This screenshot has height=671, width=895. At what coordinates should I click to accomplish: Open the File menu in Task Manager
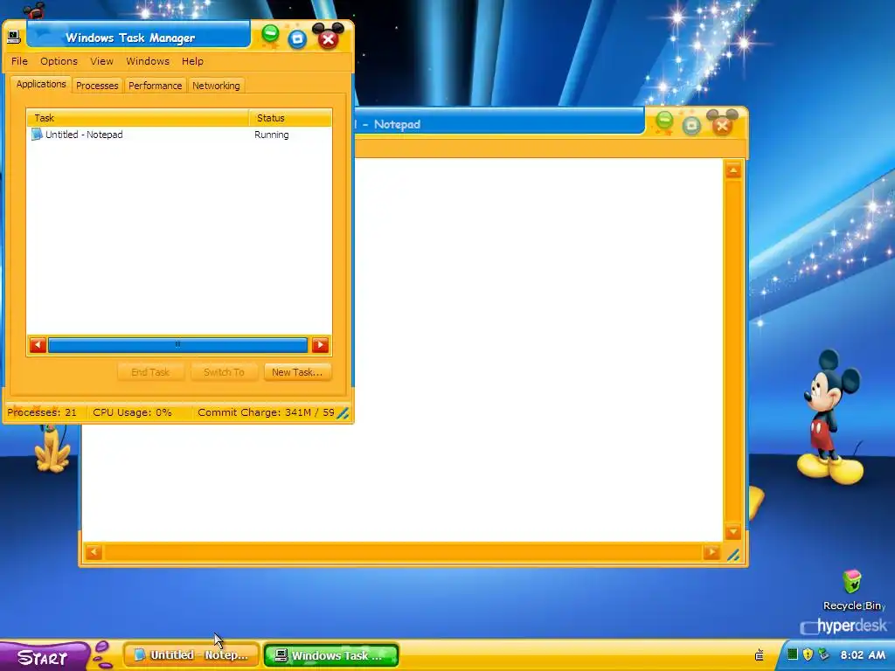(x=19, y=61)
